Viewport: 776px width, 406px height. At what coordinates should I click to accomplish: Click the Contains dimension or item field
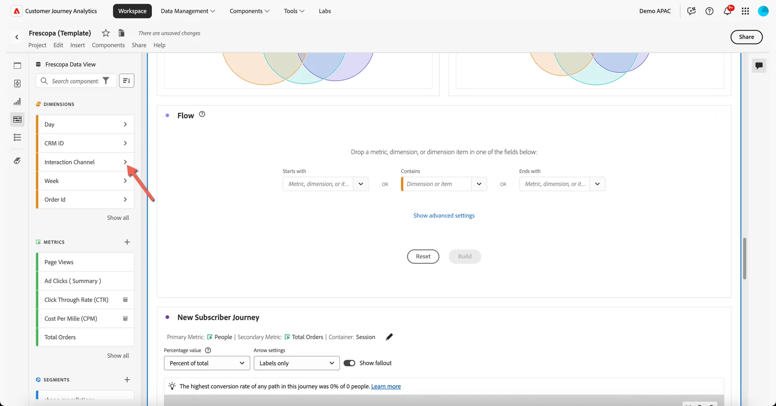[x=436, y=184]
